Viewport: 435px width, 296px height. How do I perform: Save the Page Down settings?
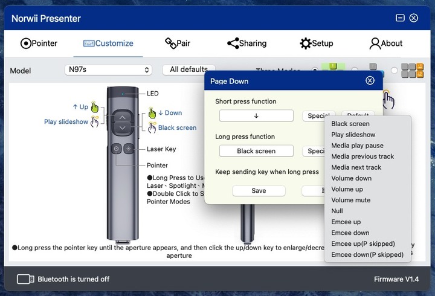(259, 190)
